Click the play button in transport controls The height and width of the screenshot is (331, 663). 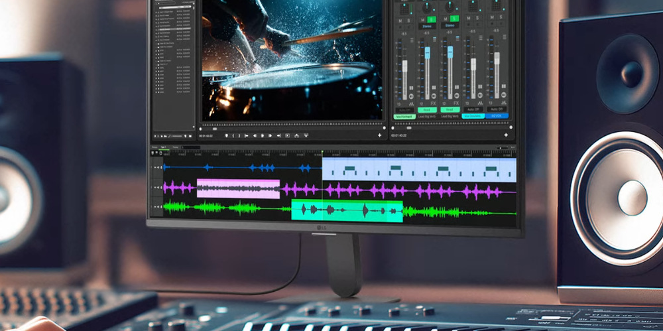263,135
